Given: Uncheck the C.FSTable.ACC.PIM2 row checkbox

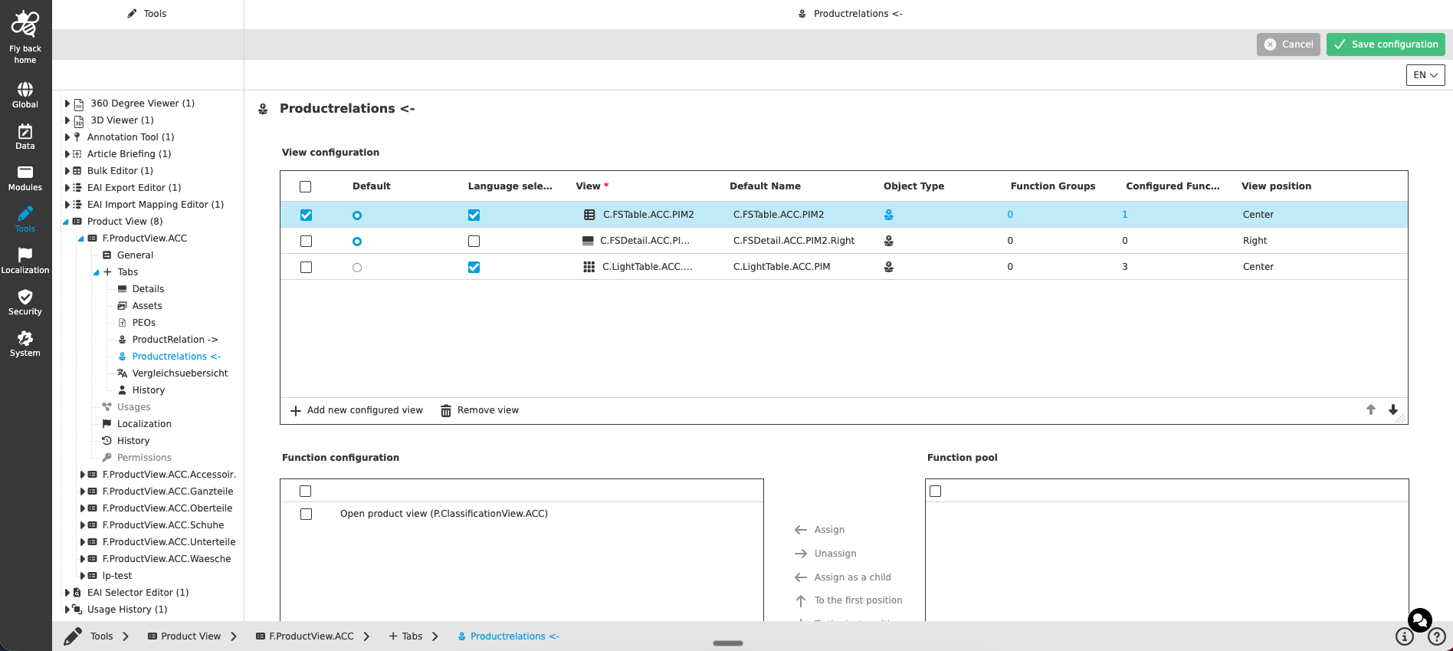Looking at the screenshot, I should click(x=307, y=215).
